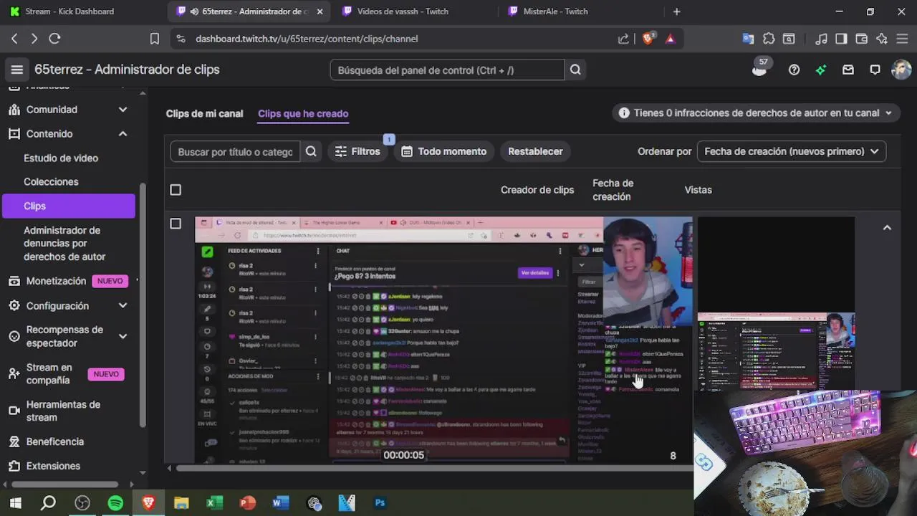Close the 65terrez Administrador de clips tab
This screenshot has width=917, height=516.
tap(320, 11)
